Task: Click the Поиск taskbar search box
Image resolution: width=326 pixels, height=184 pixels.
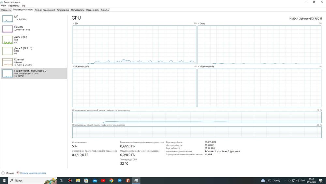Action: click(x=32, y=180)
